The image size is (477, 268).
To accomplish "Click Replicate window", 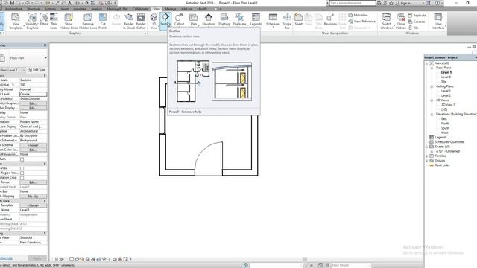I will [417, 16].
